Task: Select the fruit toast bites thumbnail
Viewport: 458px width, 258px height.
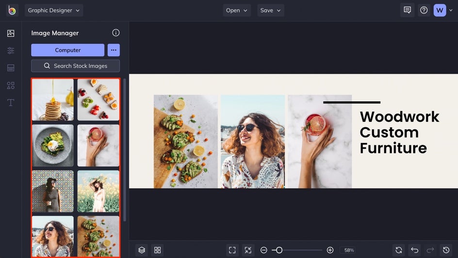Action: pyautogui.click(x=98, y=100)
